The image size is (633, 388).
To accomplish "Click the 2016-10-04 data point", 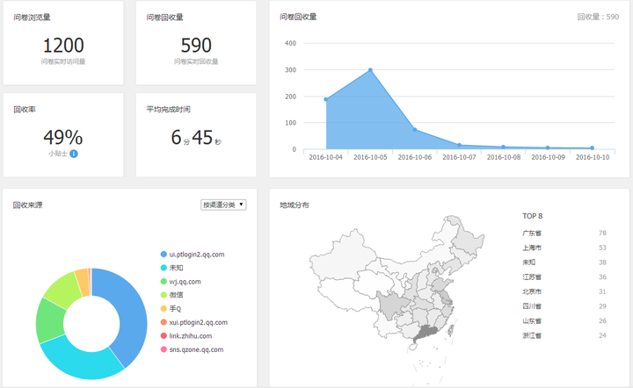I will [326, 99].
